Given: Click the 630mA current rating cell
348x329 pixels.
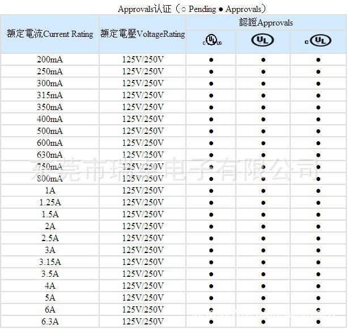Looking at the screenshot, I should 50,155.
